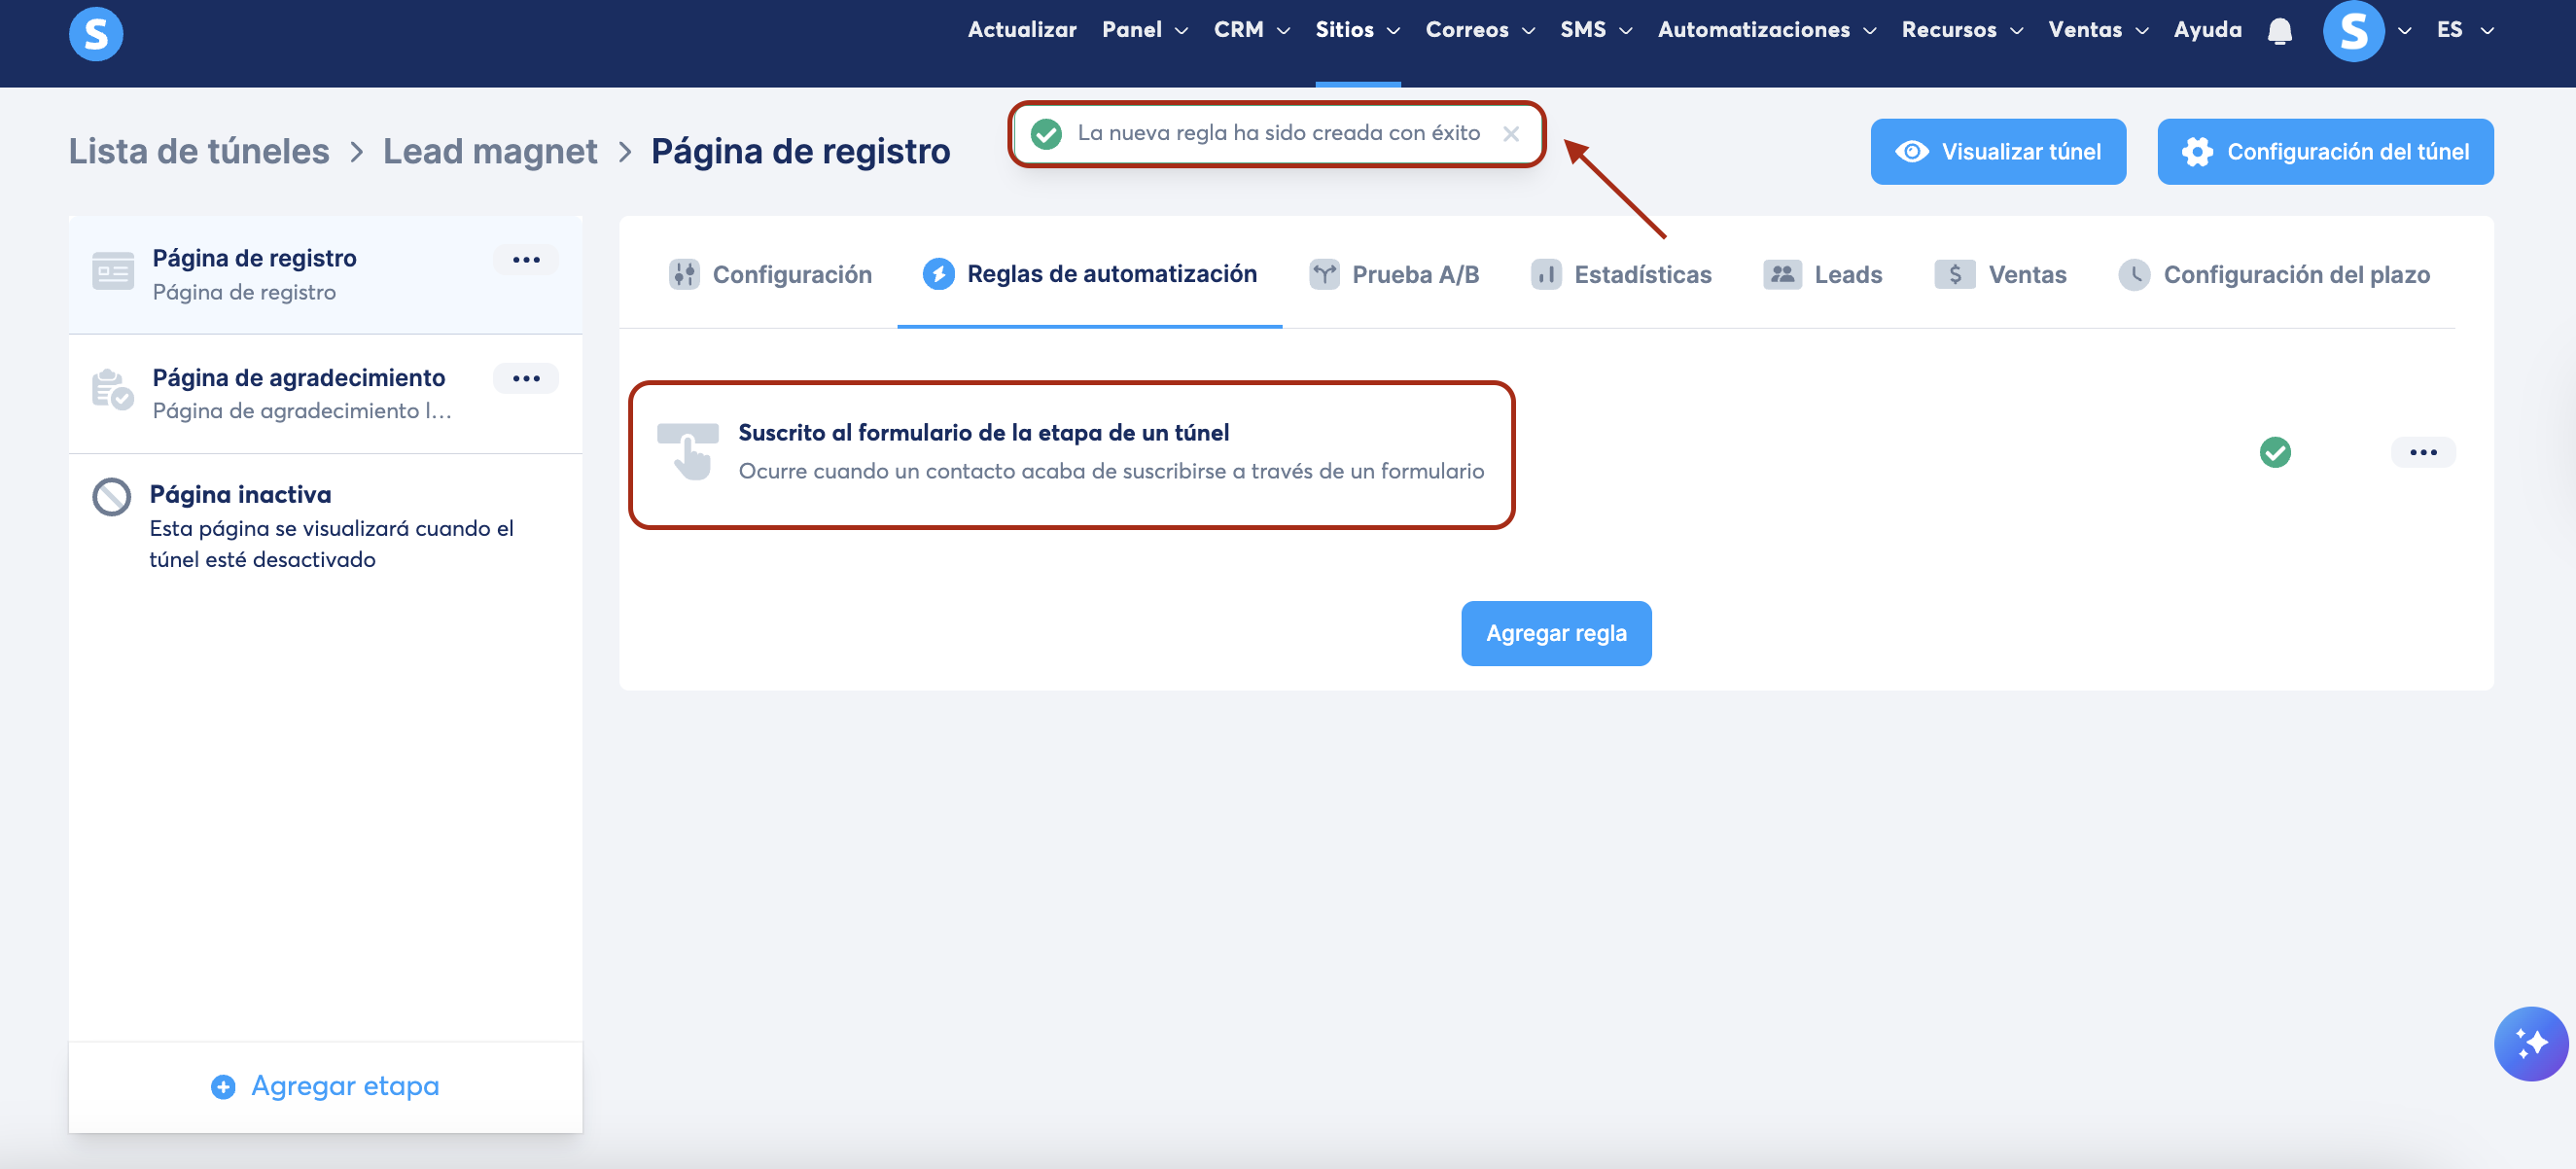2576x1169 pixels.
Task: Open the automation rule's three-dot menu
Action: tap(2422, 452)
